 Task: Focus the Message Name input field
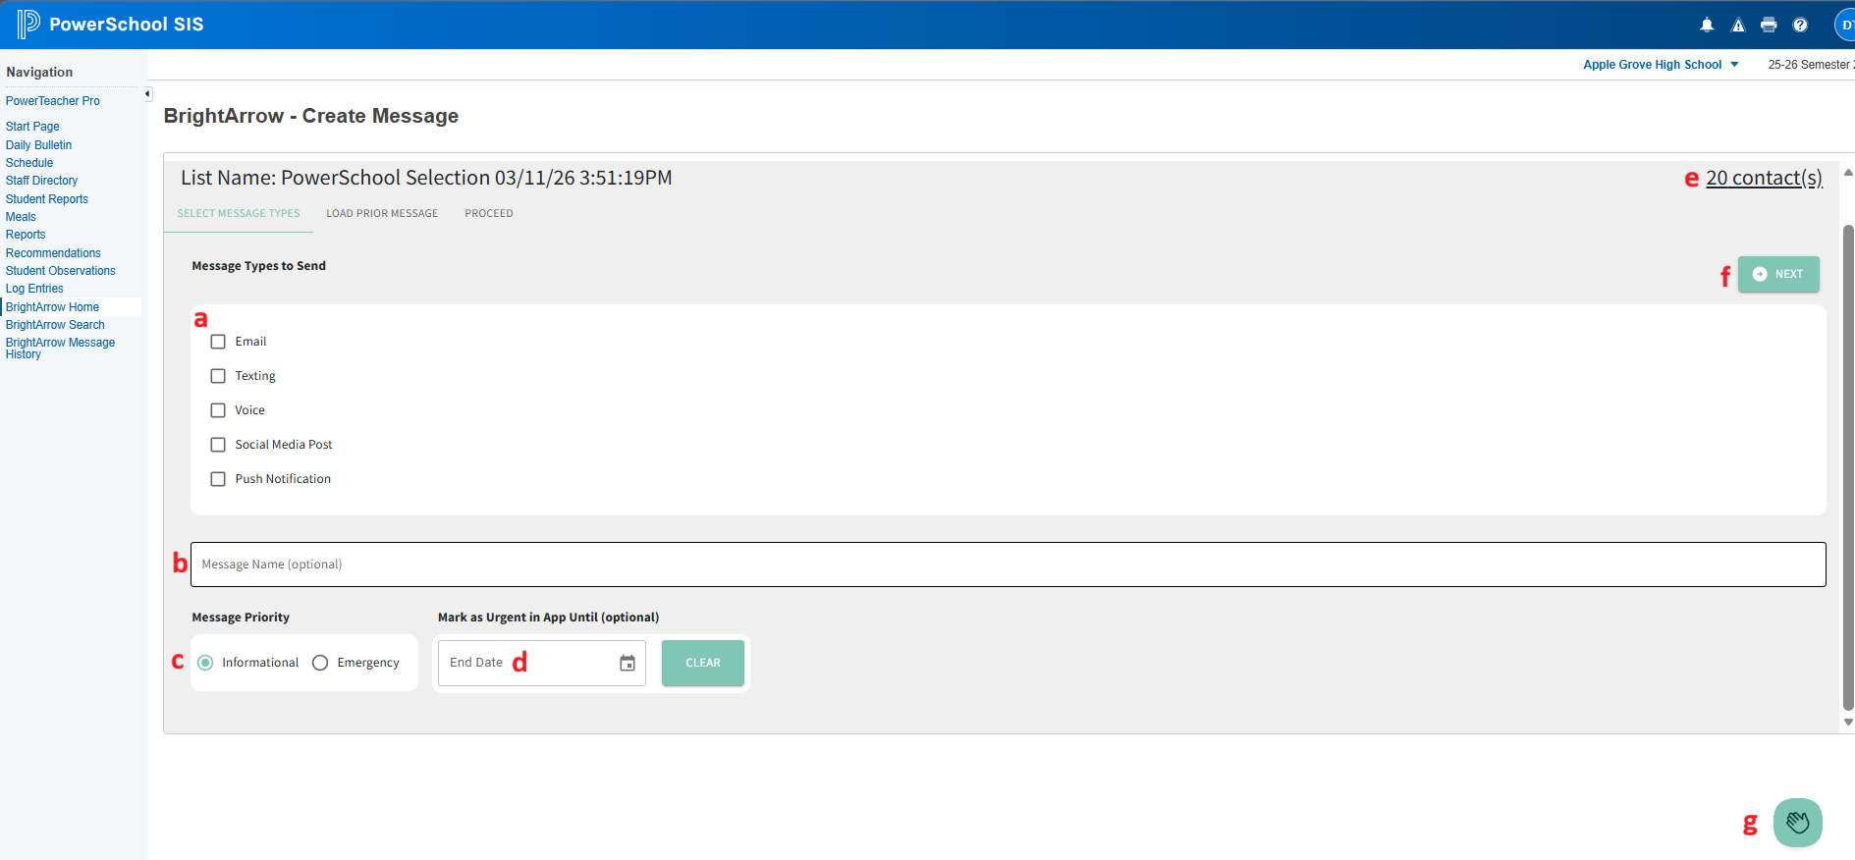[x=1009, y=564]
